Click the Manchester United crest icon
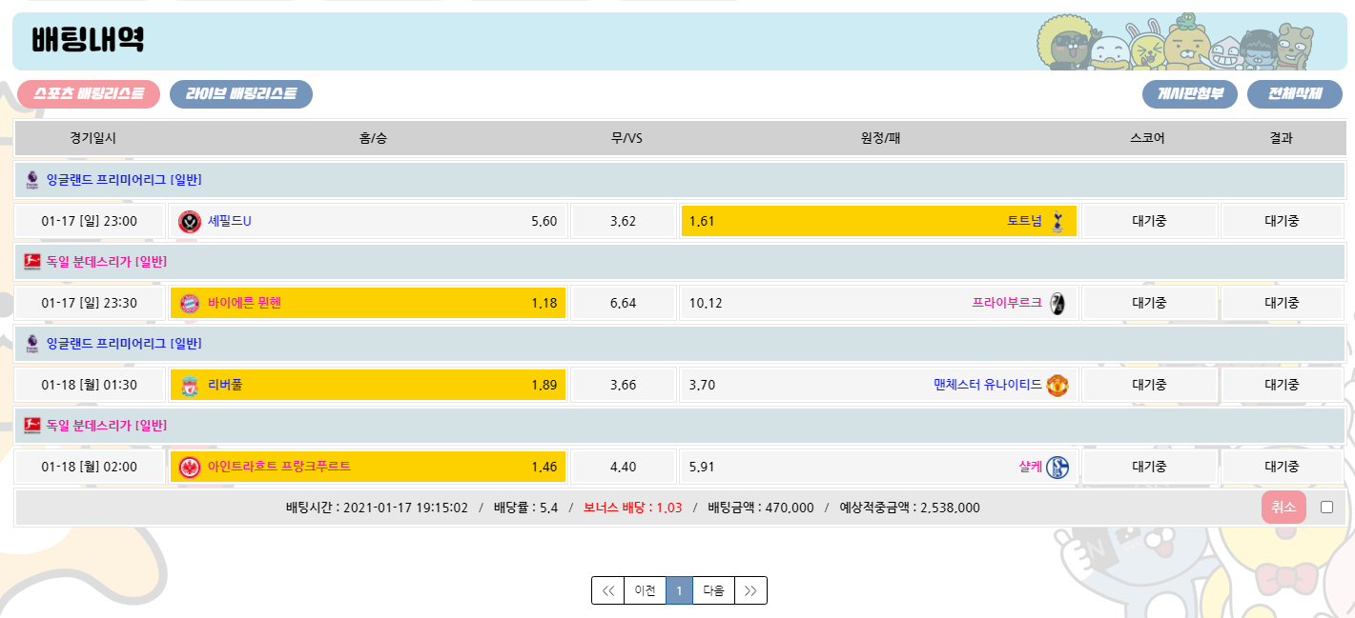This screenshot has height=618, width=1355. (1057, 386)
